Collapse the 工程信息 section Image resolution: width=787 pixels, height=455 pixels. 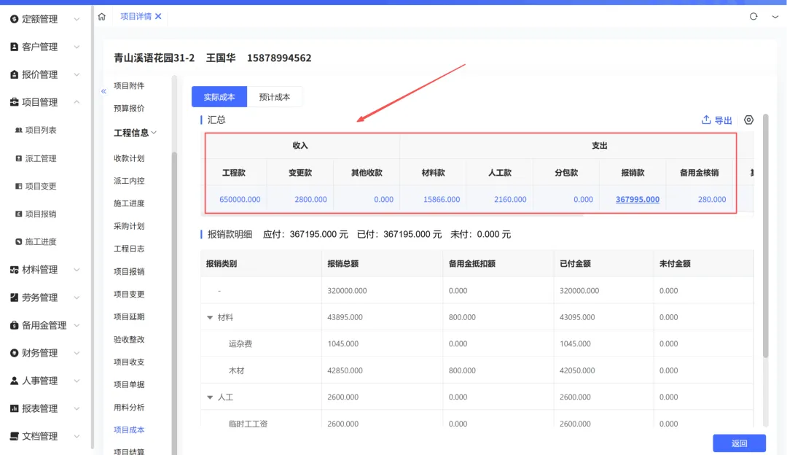(x=154, y=133)
